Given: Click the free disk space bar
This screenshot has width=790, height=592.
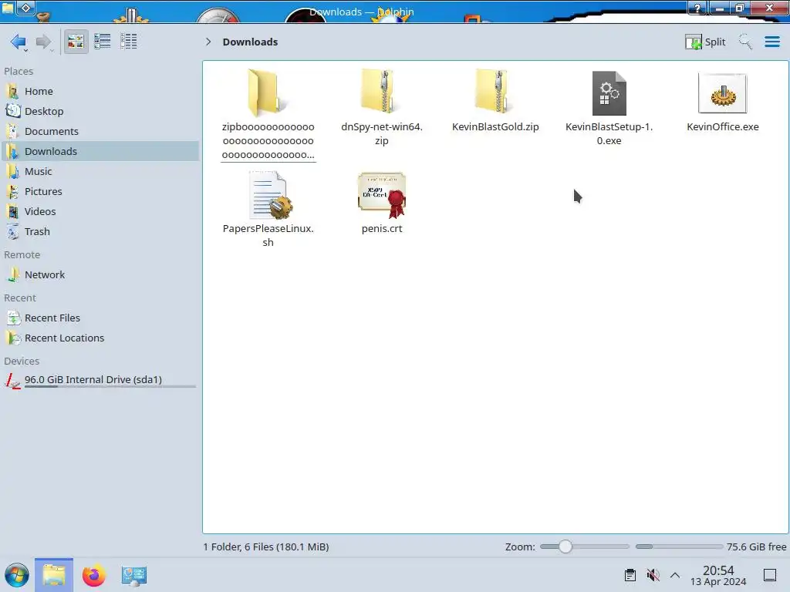Looking at the screenshot, I should (x=679, y=547).
